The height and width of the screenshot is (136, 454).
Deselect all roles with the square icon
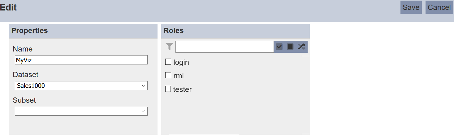point(290,47)
